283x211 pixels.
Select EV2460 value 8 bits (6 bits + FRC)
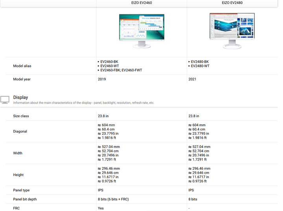click(x=113, y=199)
